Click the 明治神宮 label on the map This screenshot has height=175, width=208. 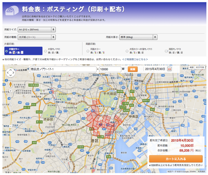pyautogui.click(x=52, y=105)
